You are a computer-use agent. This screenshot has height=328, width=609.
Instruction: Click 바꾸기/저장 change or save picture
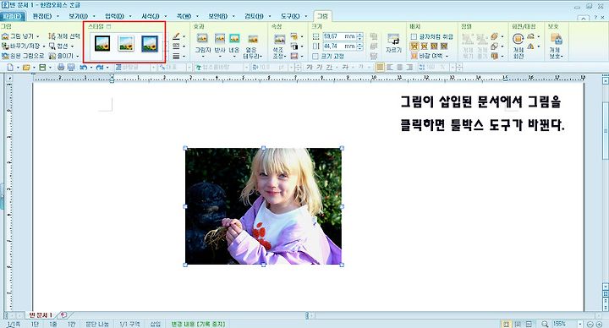(x=23, y=46)
